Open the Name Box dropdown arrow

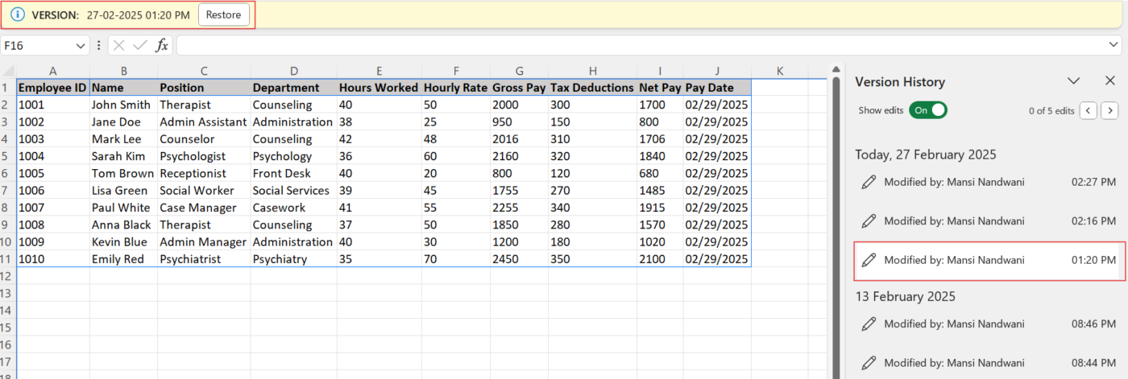coord(80,46)
